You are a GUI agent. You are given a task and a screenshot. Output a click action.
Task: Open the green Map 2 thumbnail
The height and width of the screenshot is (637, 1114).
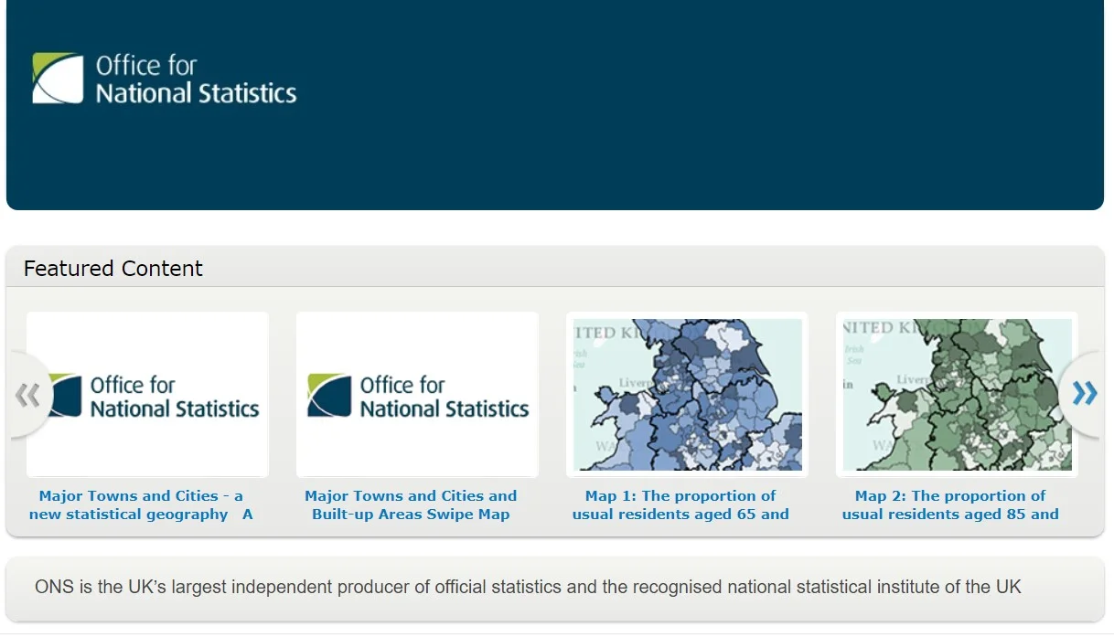(957, 394)
